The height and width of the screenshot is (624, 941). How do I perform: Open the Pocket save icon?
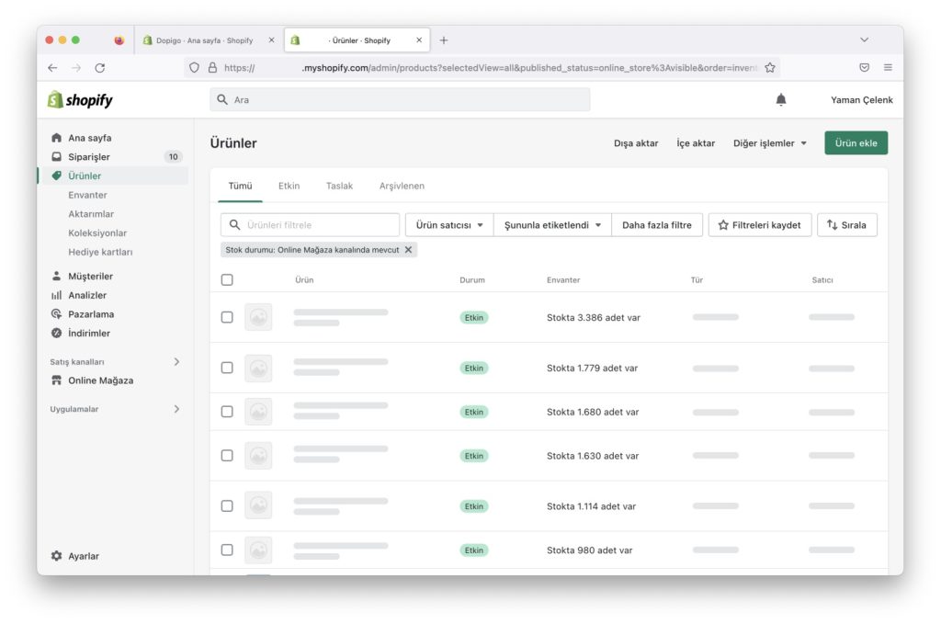tap(864, 68)
